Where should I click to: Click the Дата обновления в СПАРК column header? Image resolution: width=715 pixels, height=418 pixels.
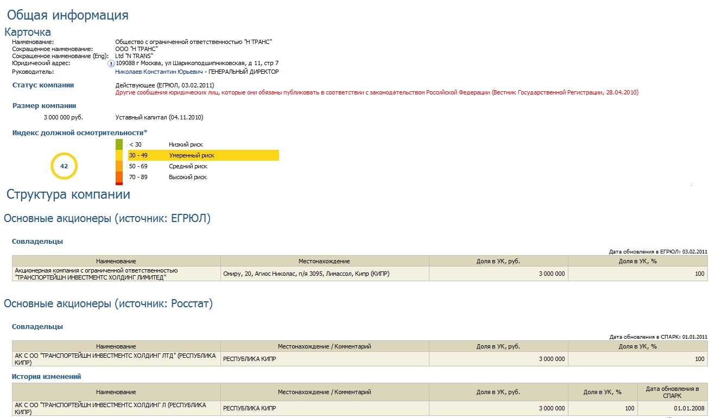(x=672, y=392)
